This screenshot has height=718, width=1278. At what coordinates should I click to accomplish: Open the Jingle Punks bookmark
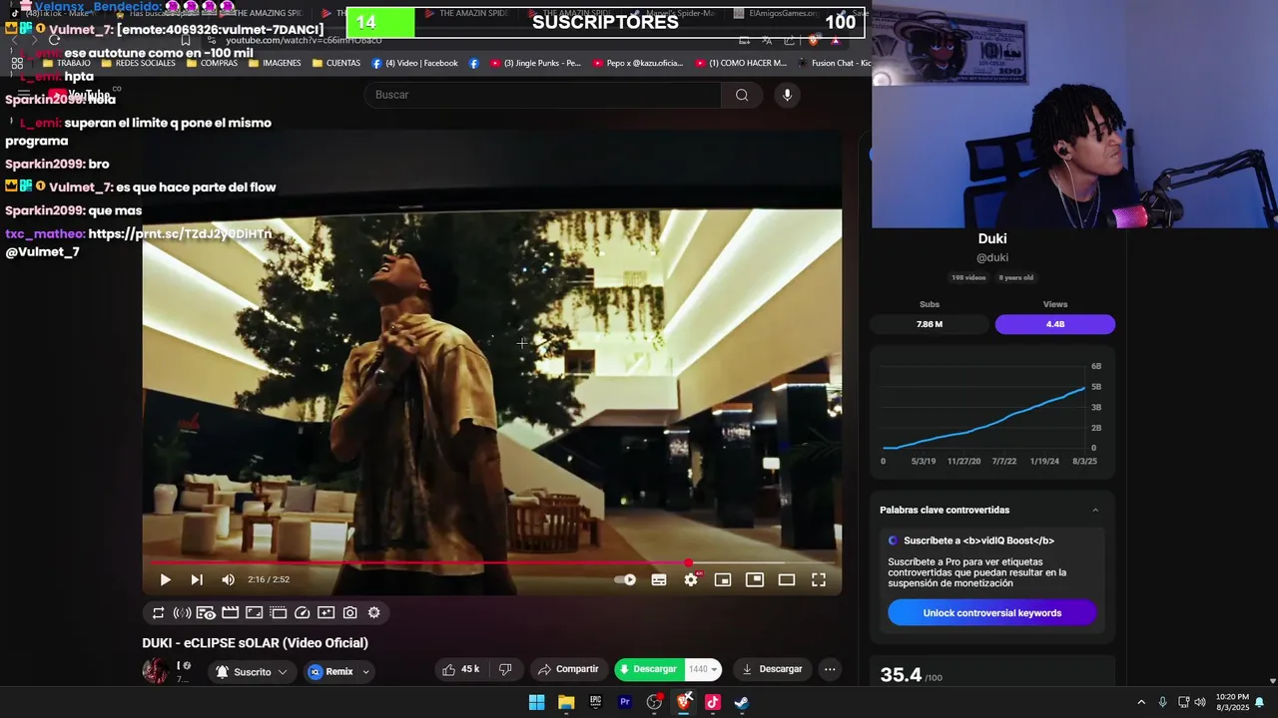(x=533, y=63)
